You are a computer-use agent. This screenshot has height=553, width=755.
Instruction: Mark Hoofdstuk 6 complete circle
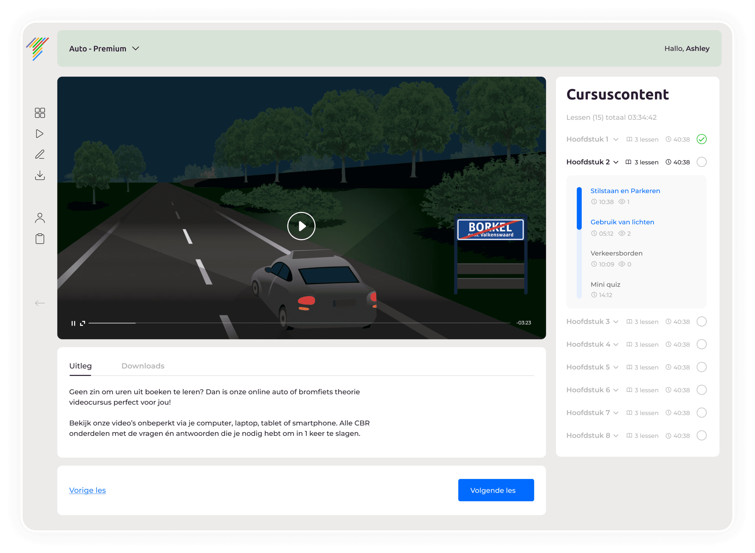[x=702, y=390]
